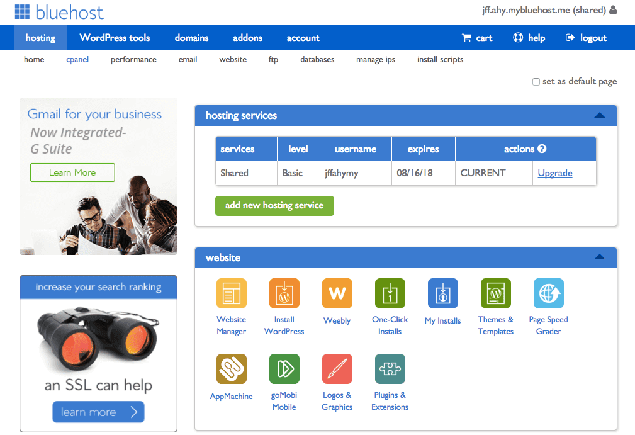
Task: Select the hosting main tab
Action: coord(40,38)
